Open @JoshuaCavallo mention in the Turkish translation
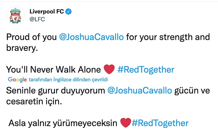Screen dimensions: 218x133 click(140, 91)
